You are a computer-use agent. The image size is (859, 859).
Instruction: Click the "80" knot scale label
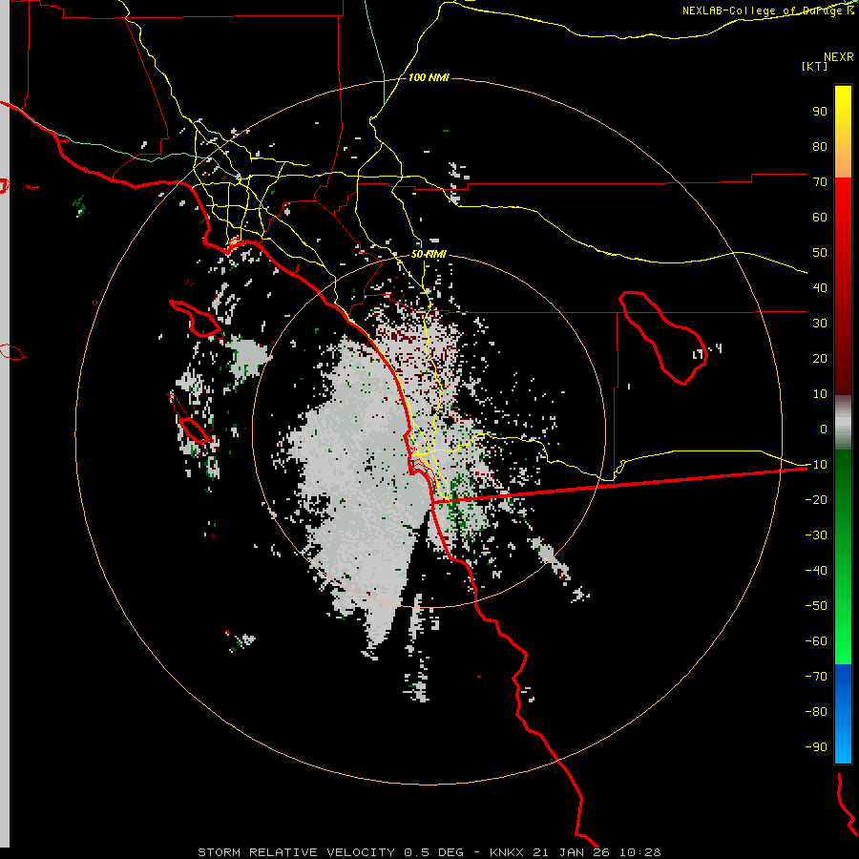[820, 146]
